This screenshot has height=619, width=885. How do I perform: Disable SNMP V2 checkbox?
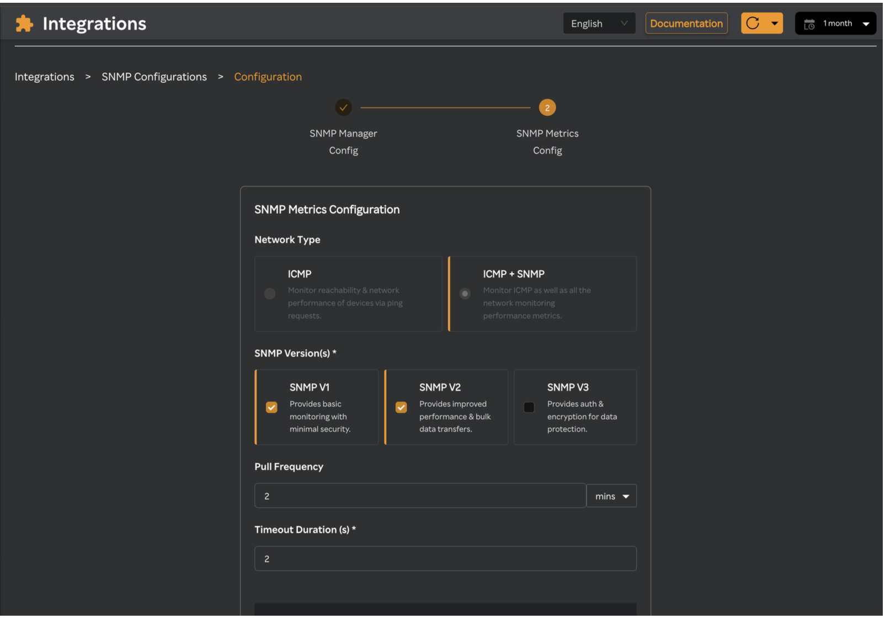(401, 407)
